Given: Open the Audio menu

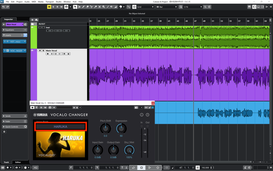Looking at the screenshot, I should [x=27, y=2].
